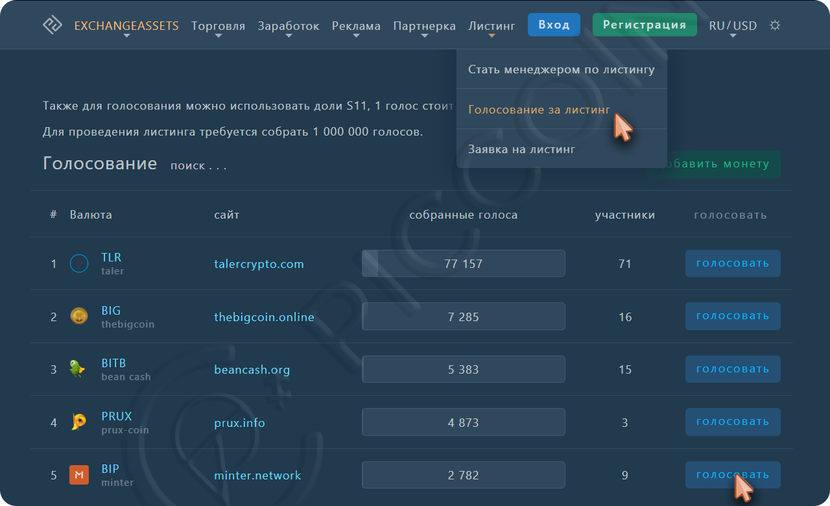Screen dimensions: 830x506
Task: Click the собранные голоса column header
Action: (x=464, y=215)
